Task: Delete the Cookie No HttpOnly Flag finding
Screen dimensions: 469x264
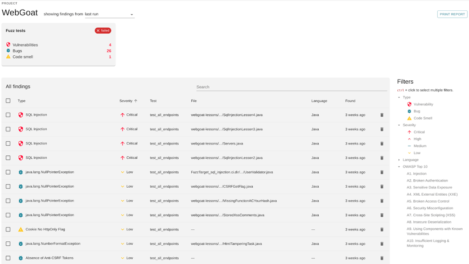Action: coord(382,230)
